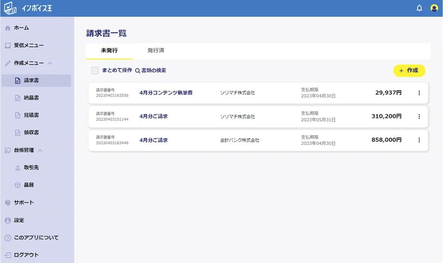Click the インボイス王 logo icon
The width and height of the screenshot is (443, 263).
click(10, 8)
